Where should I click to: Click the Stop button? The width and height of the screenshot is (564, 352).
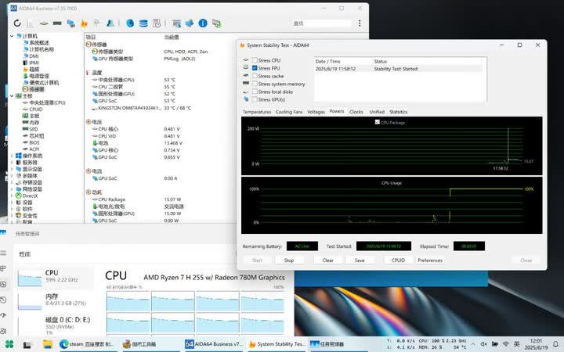click(289, 260)
